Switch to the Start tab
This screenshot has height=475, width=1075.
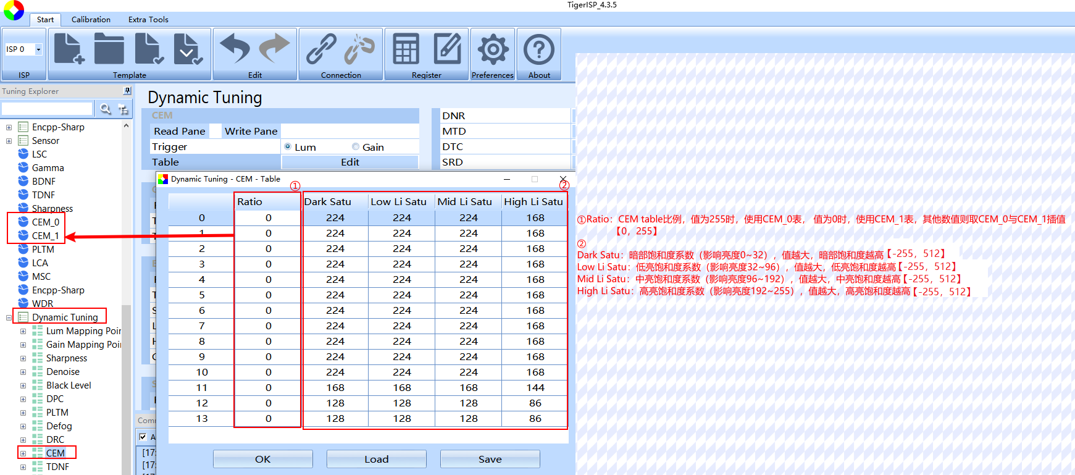[x=45, y=19]
